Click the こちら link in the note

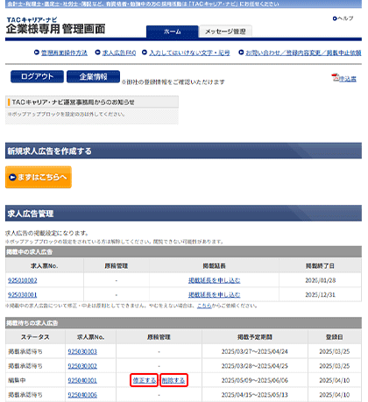pos(204,306)
